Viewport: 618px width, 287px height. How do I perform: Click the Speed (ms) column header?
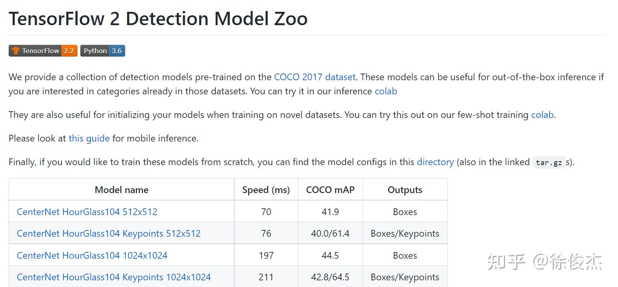tap(266, 190)
